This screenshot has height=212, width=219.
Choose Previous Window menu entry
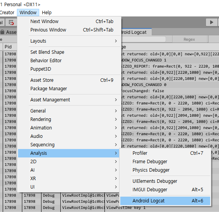[69, 30]
